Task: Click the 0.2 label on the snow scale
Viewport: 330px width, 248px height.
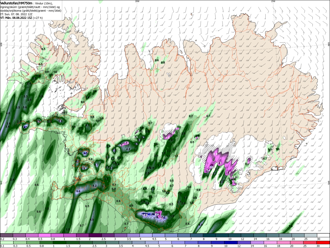Action: 2,239
